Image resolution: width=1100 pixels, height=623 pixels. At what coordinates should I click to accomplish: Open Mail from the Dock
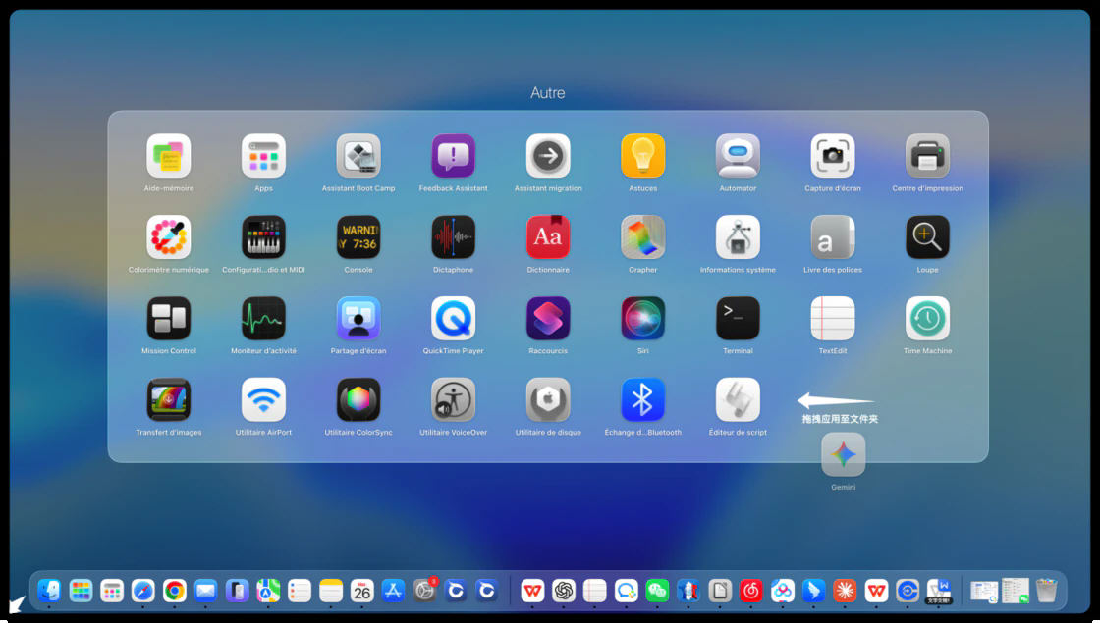(205, 591)
